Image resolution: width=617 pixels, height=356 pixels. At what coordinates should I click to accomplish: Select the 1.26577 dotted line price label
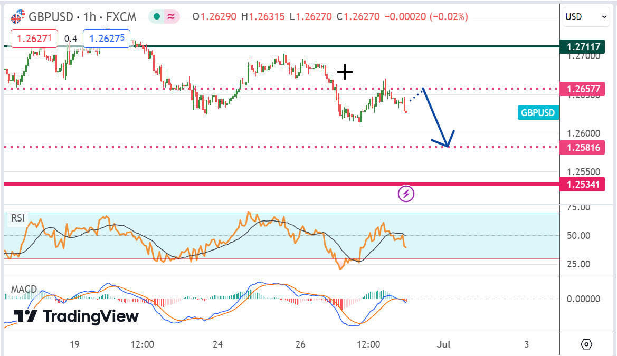coord(583,89)
